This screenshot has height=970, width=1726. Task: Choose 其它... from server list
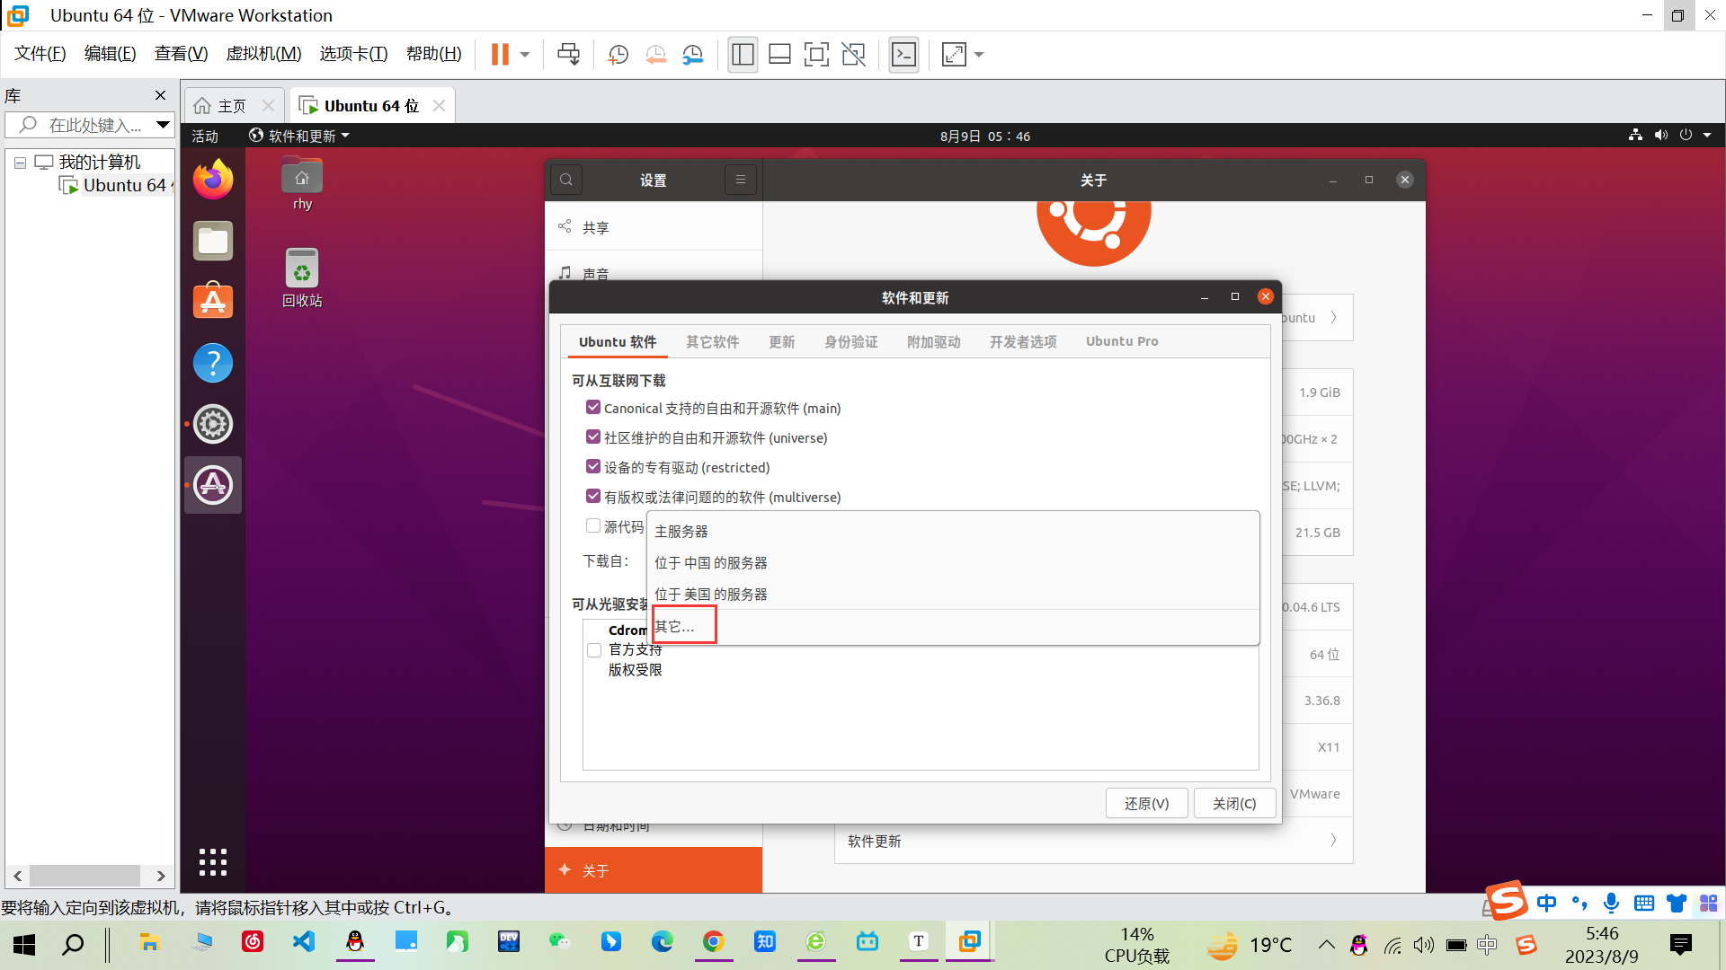pyautogui.click(x=954, y=626)
